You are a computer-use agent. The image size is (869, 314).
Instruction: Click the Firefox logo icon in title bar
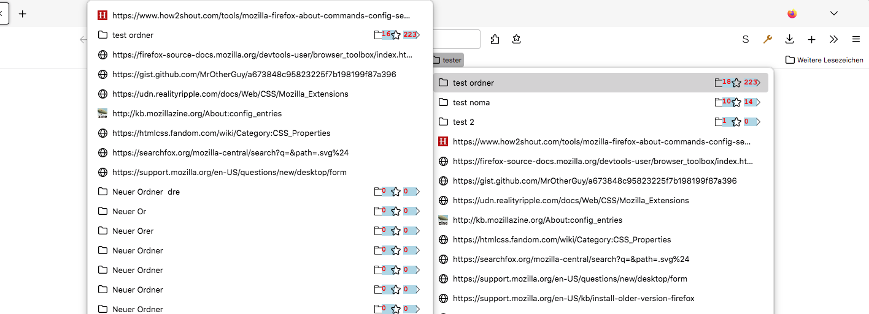[792, 13]
